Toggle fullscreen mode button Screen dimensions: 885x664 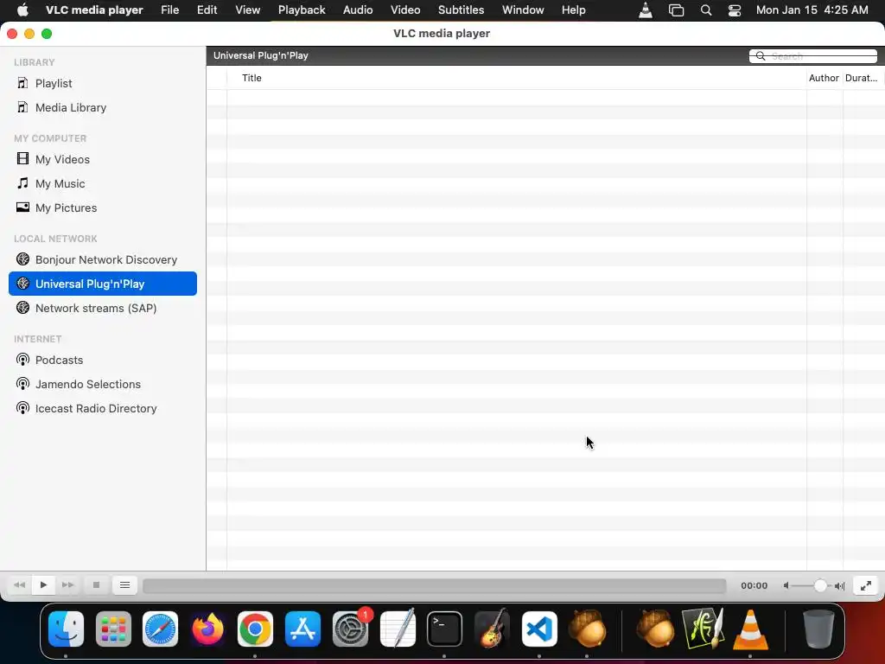[x=866, y=585]
